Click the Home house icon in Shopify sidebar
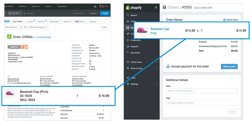The image size is (252, 124). pyautogui.click(x=128, y=21)
